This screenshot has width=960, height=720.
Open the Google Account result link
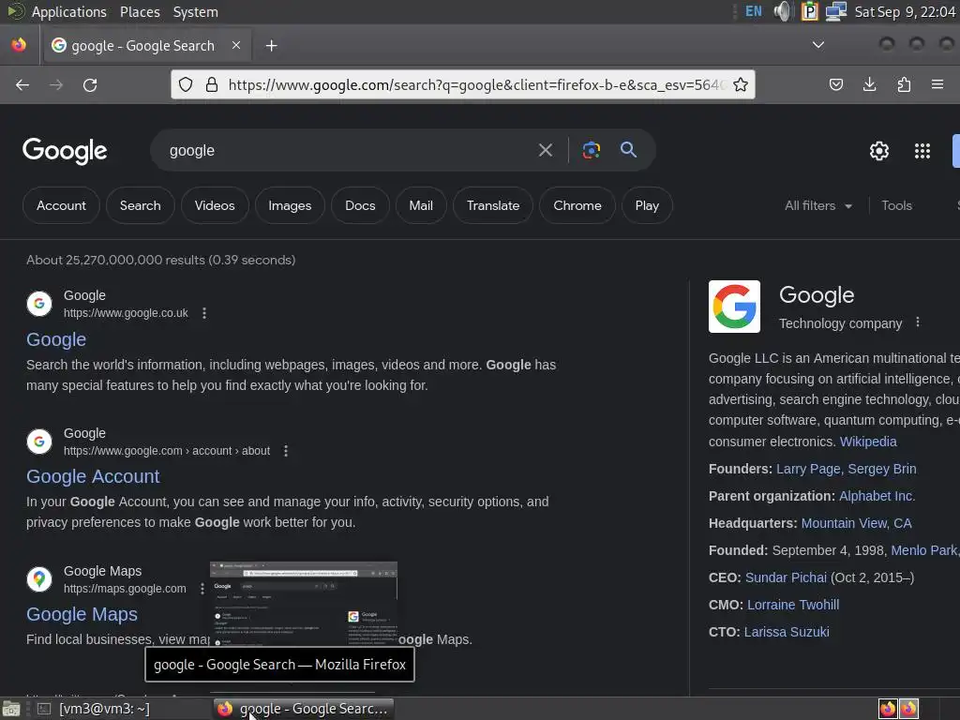[93, 476]
